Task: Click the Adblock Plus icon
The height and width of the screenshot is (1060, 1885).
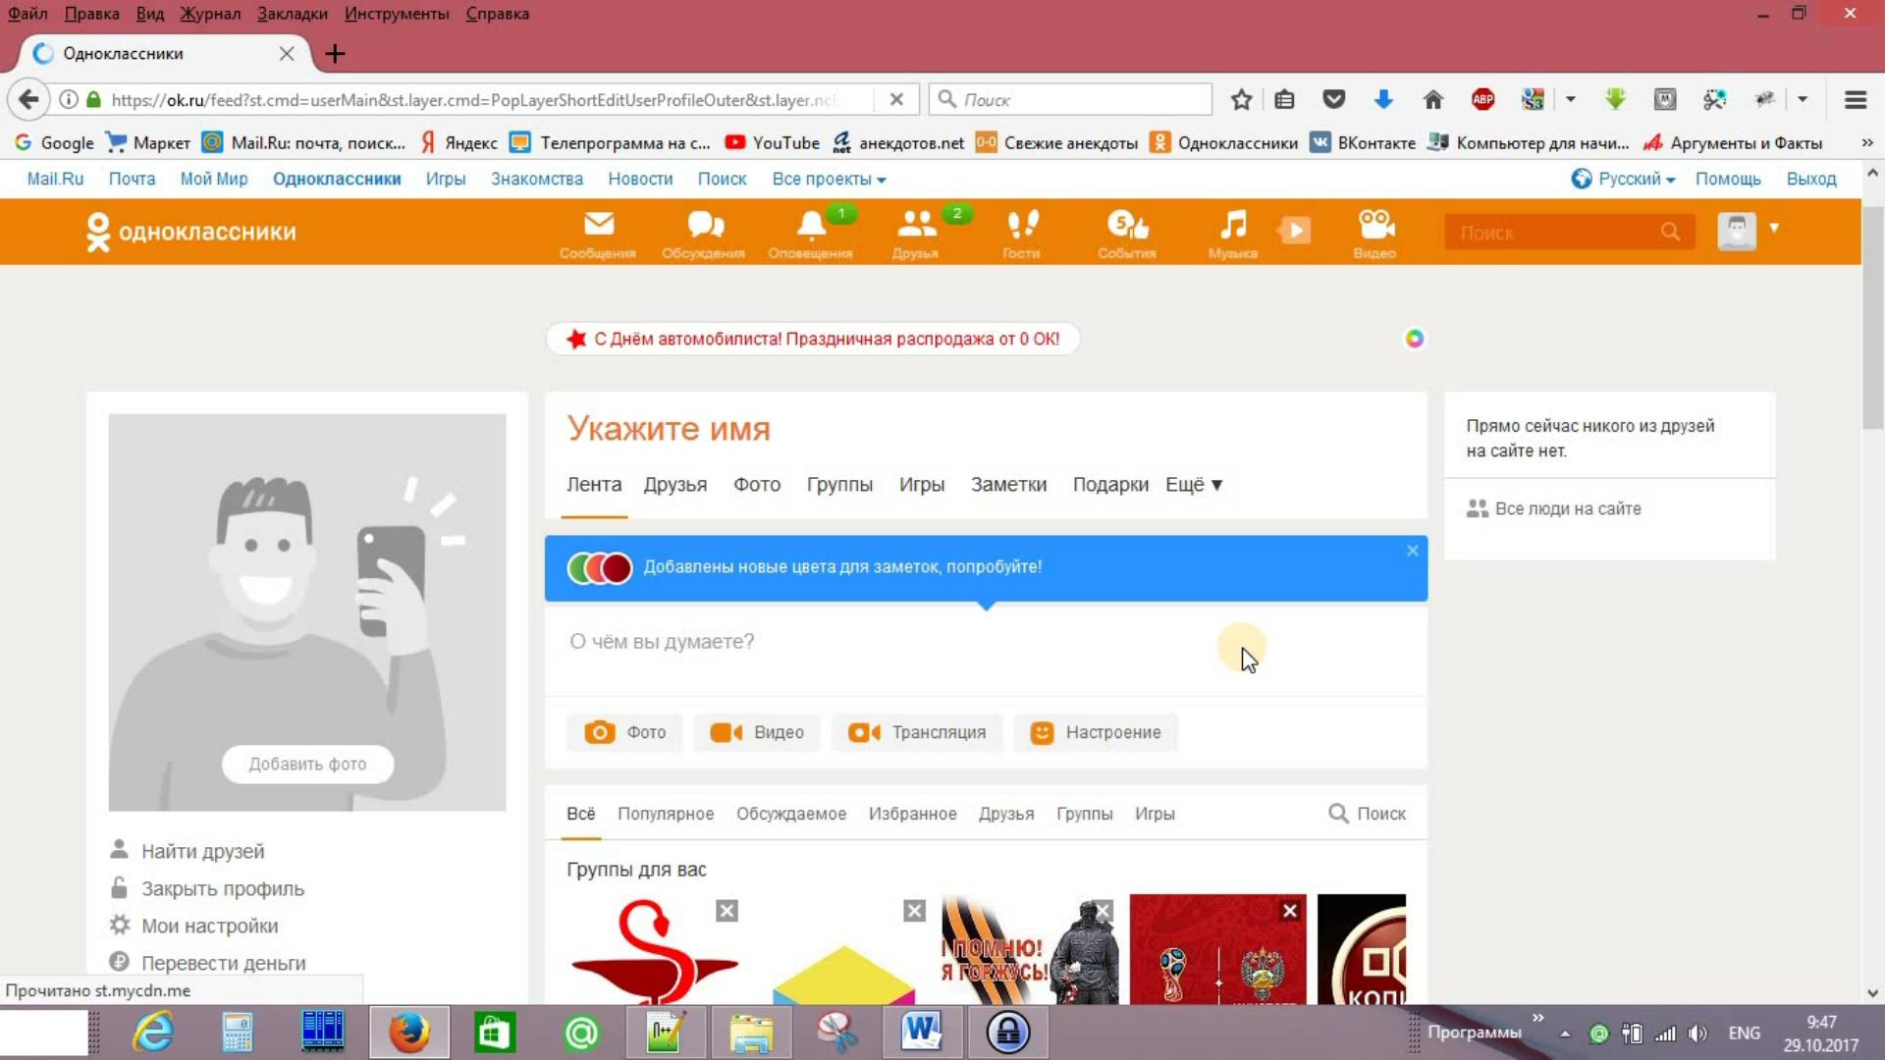Action: (x=1482, y=99)
